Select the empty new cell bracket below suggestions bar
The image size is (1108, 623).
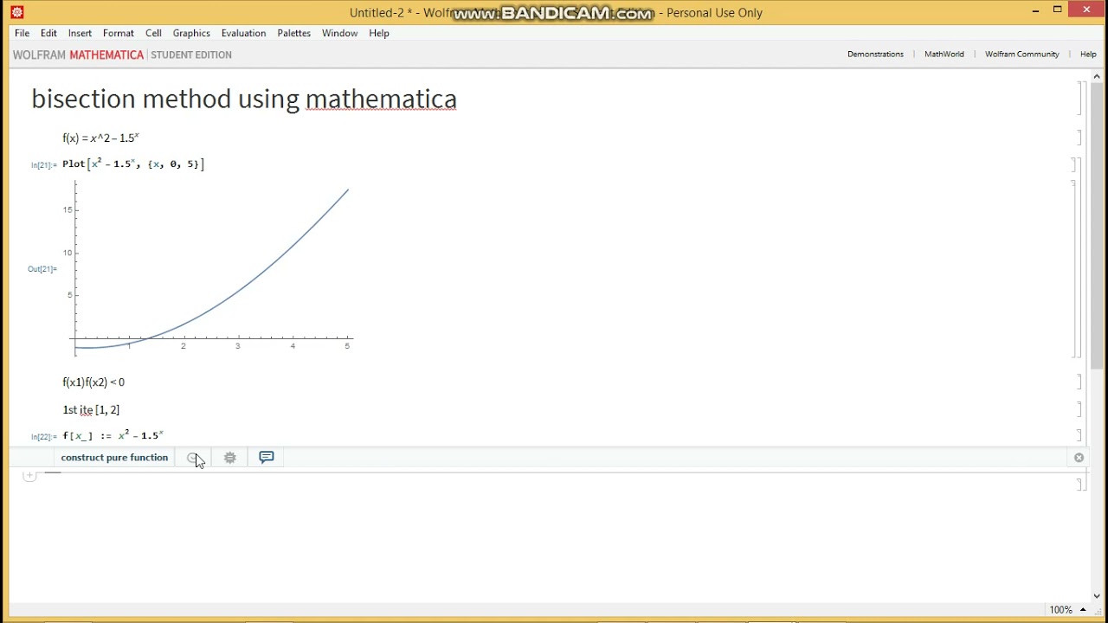point(1080,485)
